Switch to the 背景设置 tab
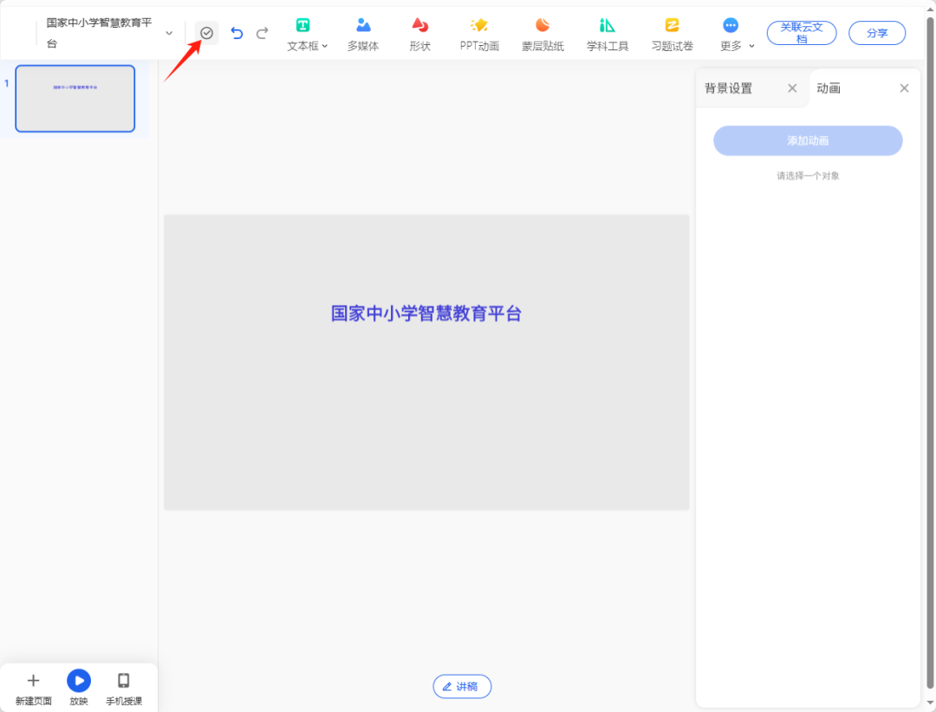This screenshot has width=936, height=712. click(x=728, y=87)
